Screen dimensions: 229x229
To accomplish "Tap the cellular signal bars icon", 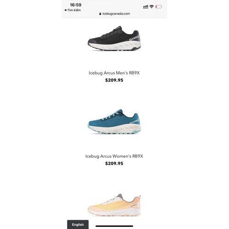I will 145,7.
